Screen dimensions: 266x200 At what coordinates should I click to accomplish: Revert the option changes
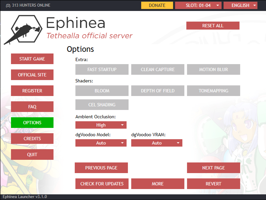(214, 184)
